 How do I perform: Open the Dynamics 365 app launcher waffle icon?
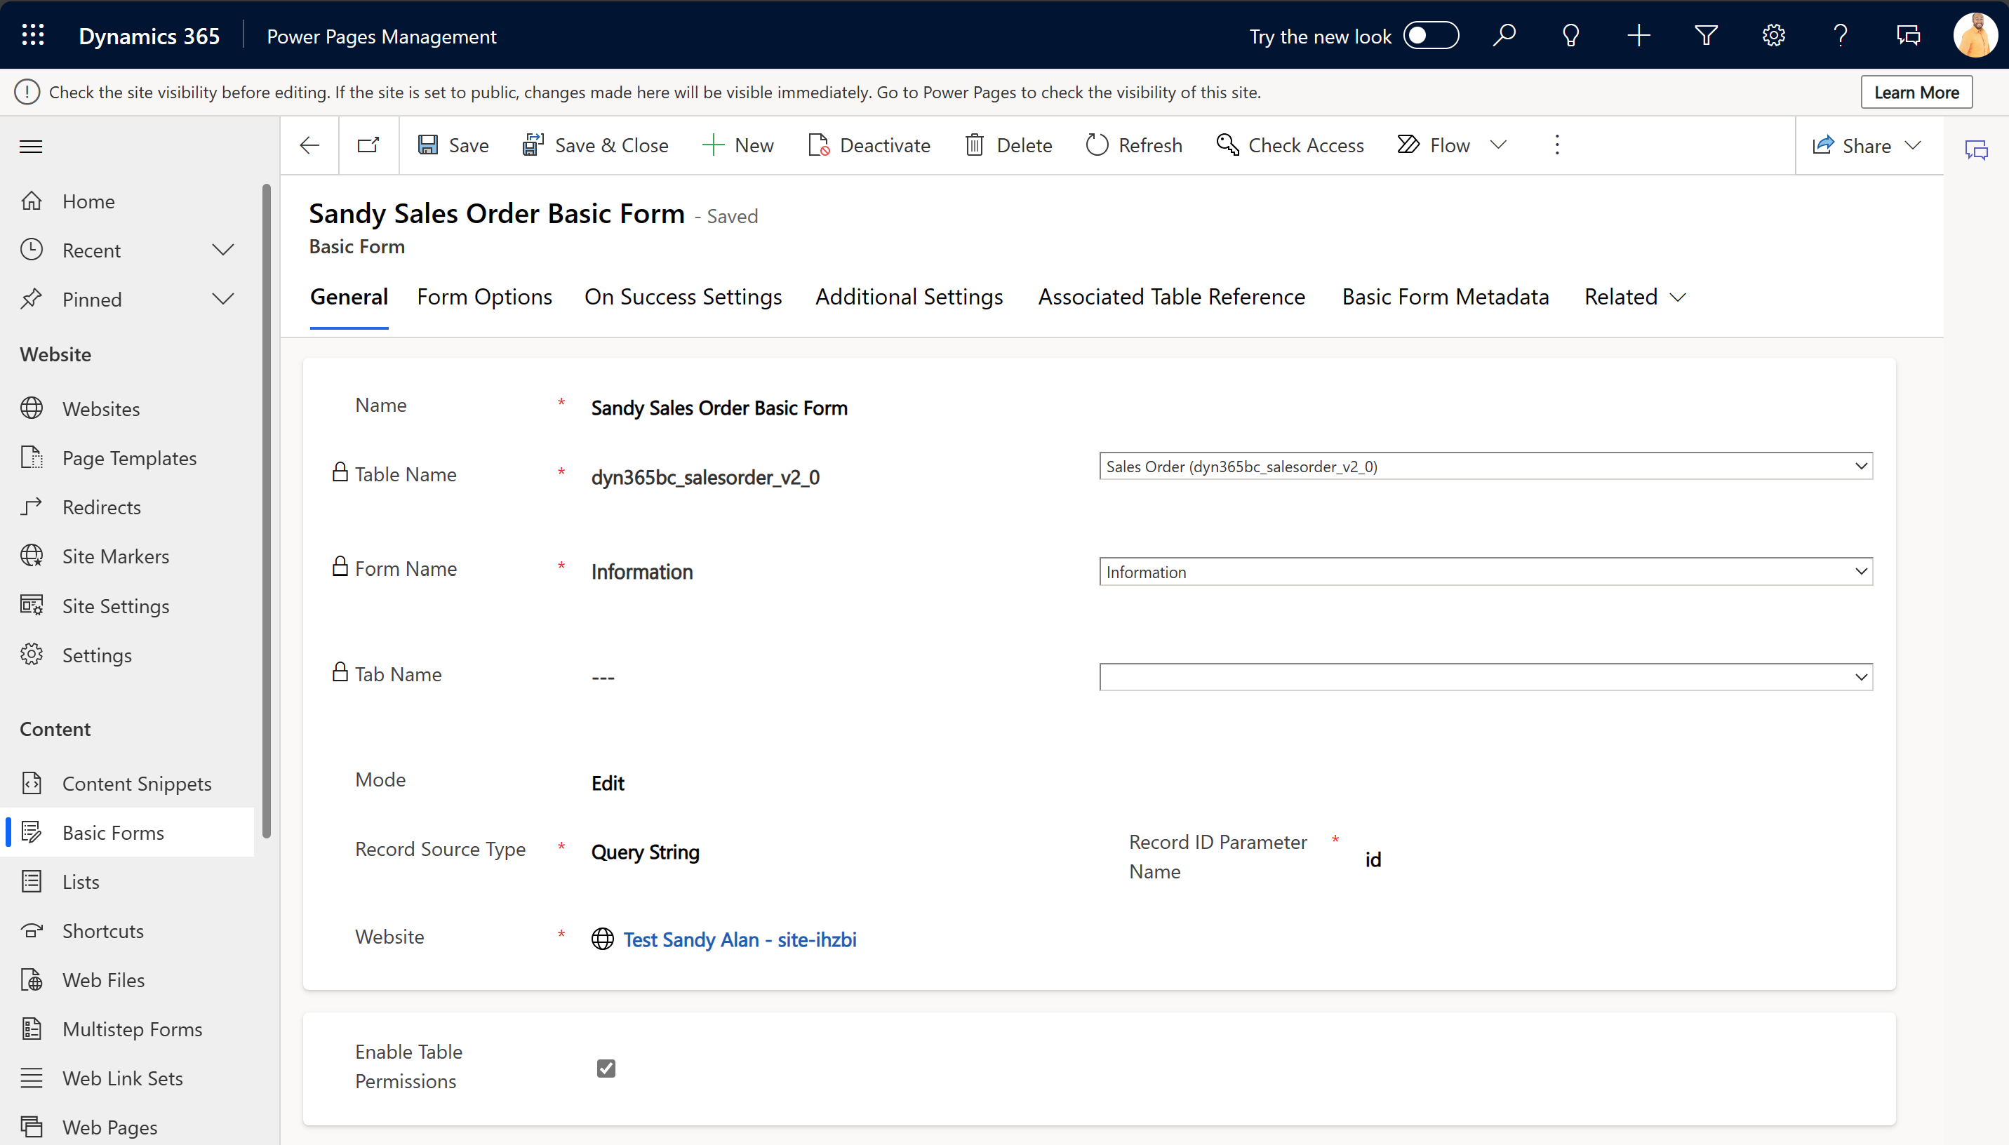coord(33,34)
